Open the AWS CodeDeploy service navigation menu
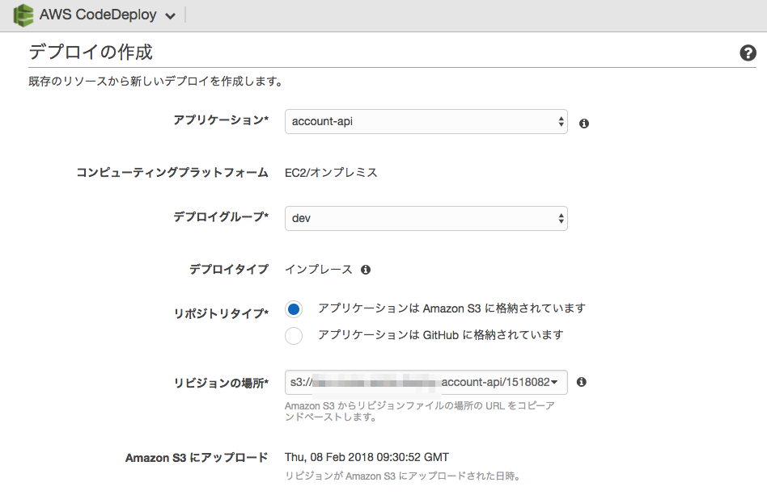 pyautogui.click(x=168, y=15)
